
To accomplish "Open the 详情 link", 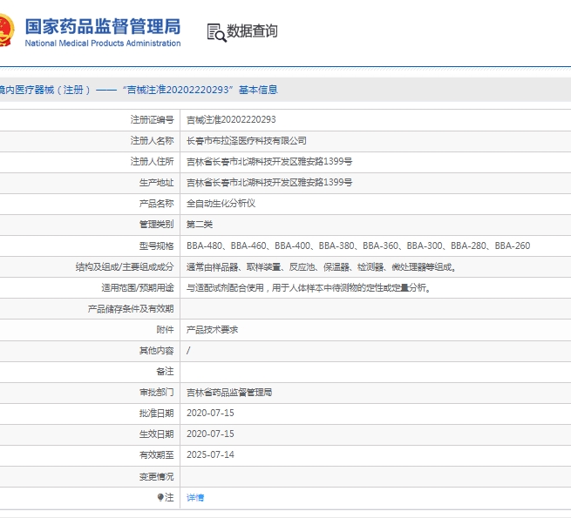I will pos(195,497).
